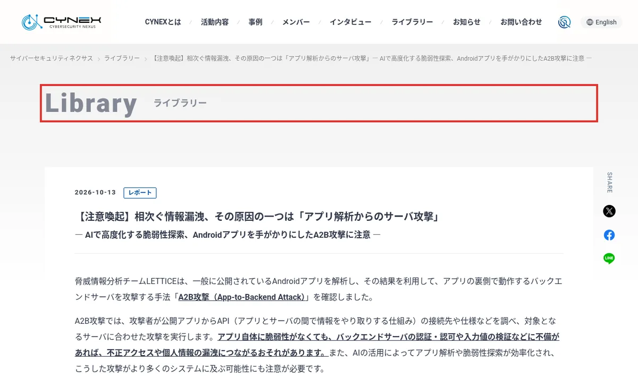The width and height of the screenshot is (638, 378).
Task: Open the メンバー page
Action: (x=296, y=22)
